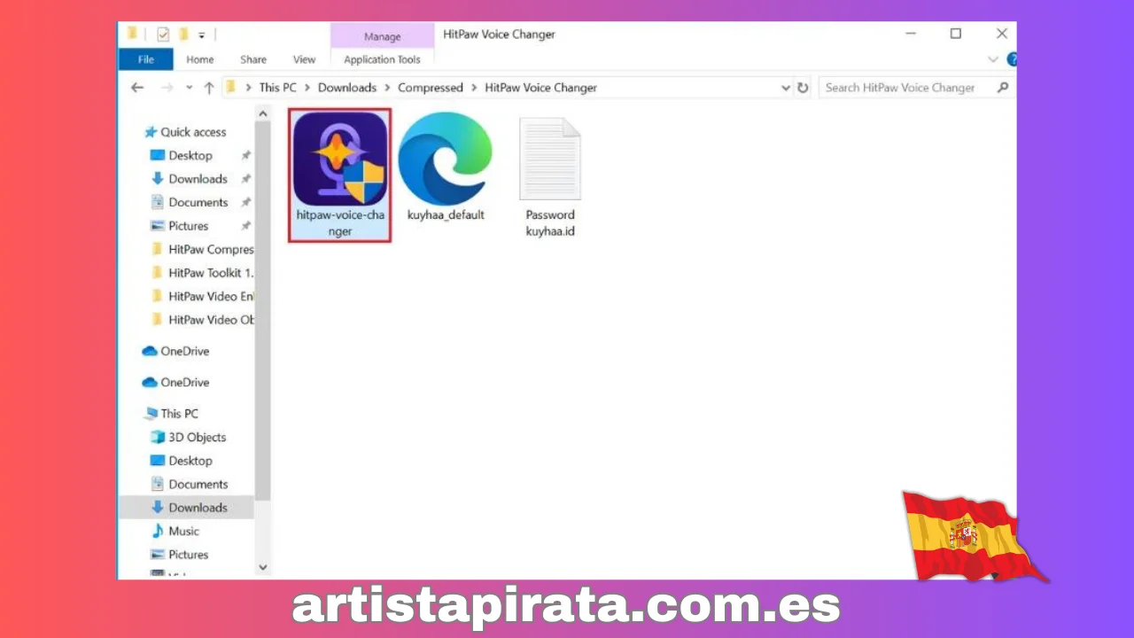Expand the address bar history dropdown

tap(785, 88)
